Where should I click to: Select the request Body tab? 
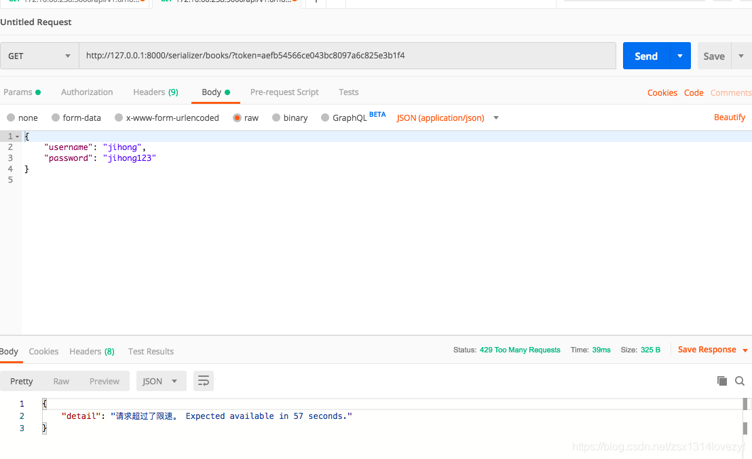(216, 92)
